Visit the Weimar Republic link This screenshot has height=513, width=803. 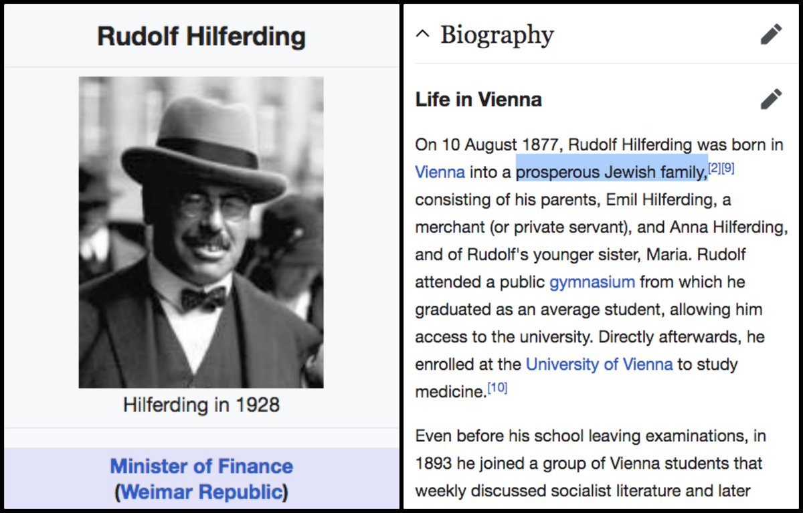(x=201, y=493)
